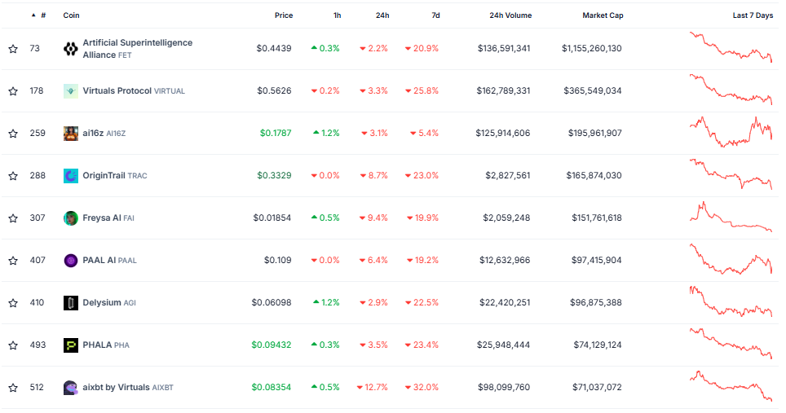Click the ai16z avatar icon
Image resolution: width=786 pixels, height=413 pixels.
click(71, 134)
